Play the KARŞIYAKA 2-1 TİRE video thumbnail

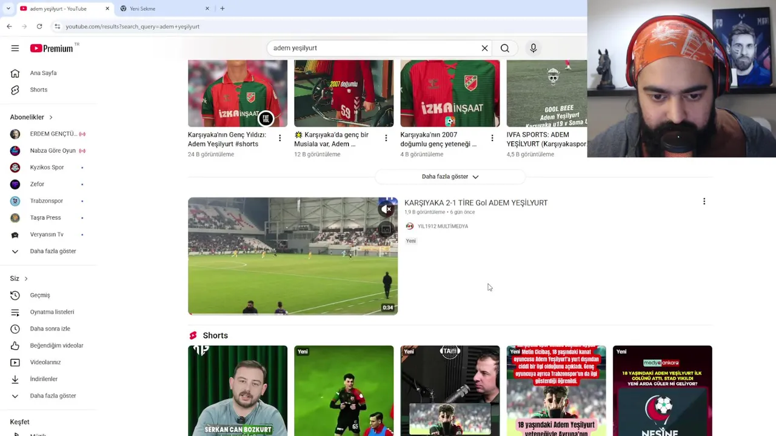click(293, 256)
